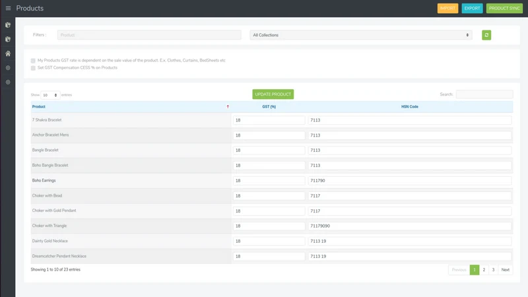Select the Choker with Triangle product name
This screenshot has width=528, height=297.
pos(49,226)
